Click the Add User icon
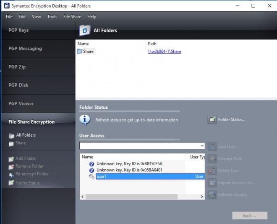Image resolution: width=277 pixels, height=224 pixels. coord(212,147)
